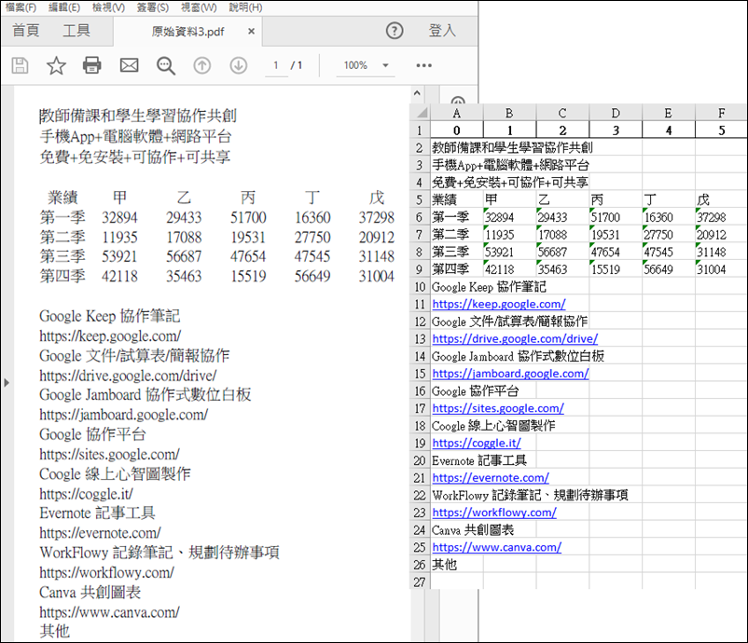This screenshot has width=748, height=643.
Task: Open the zoom level 100% dropdown
Action: (x=385, y=65)
